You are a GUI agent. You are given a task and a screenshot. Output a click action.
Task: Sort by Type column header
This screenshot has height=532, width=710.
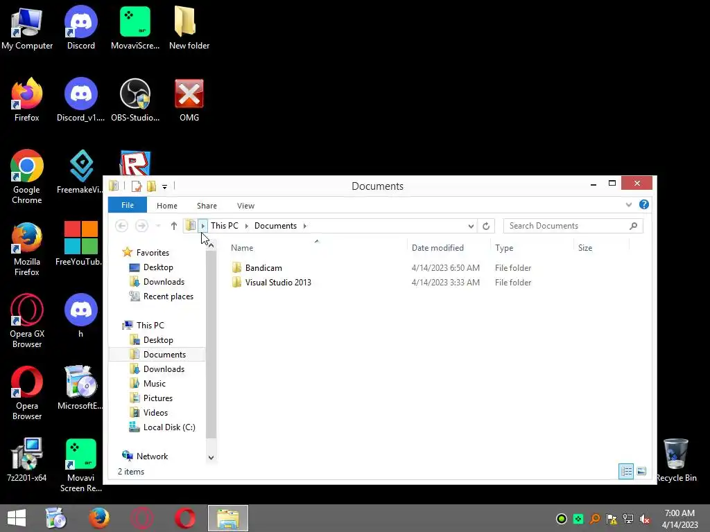point(532,247)
